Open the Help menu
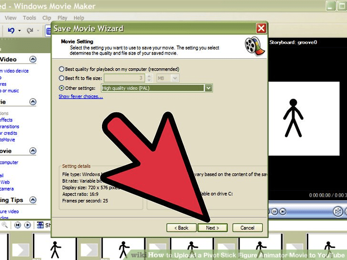This screenshot has width=347, height=260. (79, 18)
